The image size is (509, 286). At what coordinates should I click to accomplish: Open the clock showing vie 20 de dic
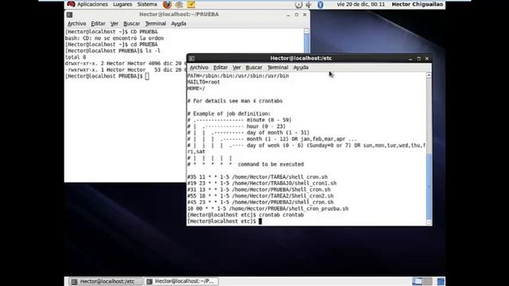pos(360,4)
